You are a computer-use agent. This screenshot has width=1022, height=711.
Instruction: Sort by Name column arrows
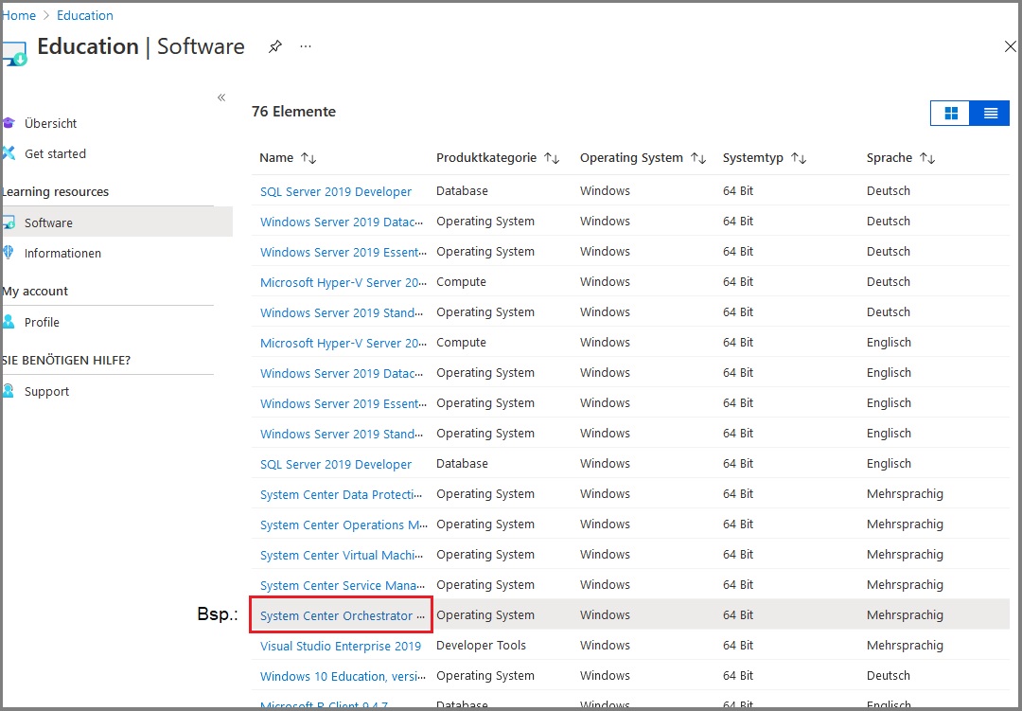pos(308,158)
